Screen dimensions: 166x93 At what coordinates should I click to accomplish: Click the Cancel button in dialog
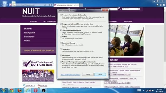click(x=100, y=75)
